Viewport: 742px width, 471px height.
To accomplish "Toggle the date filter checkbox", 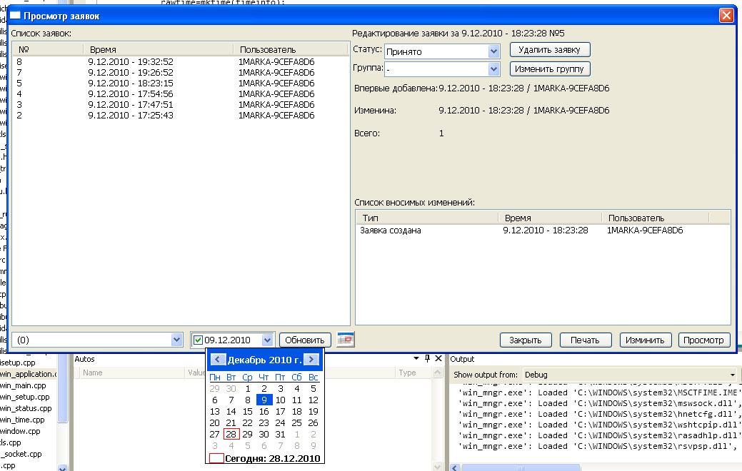I will pyautogui.click(x=198, y=340).
